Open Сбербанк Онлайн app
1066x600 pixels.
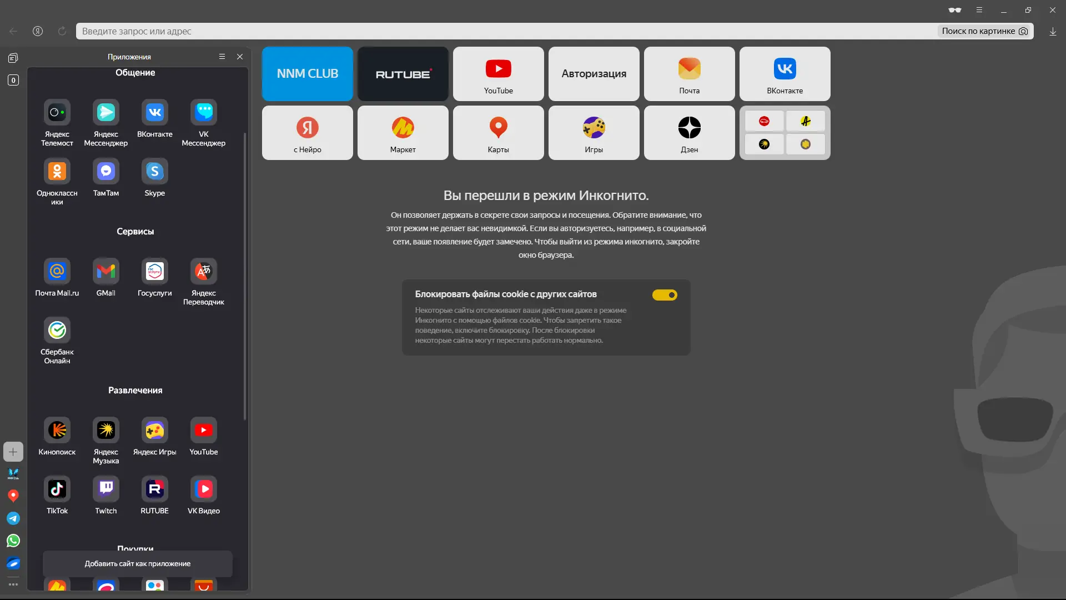(x=57, y=331)
